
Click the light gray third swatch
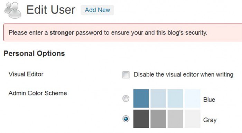(175, 119)
